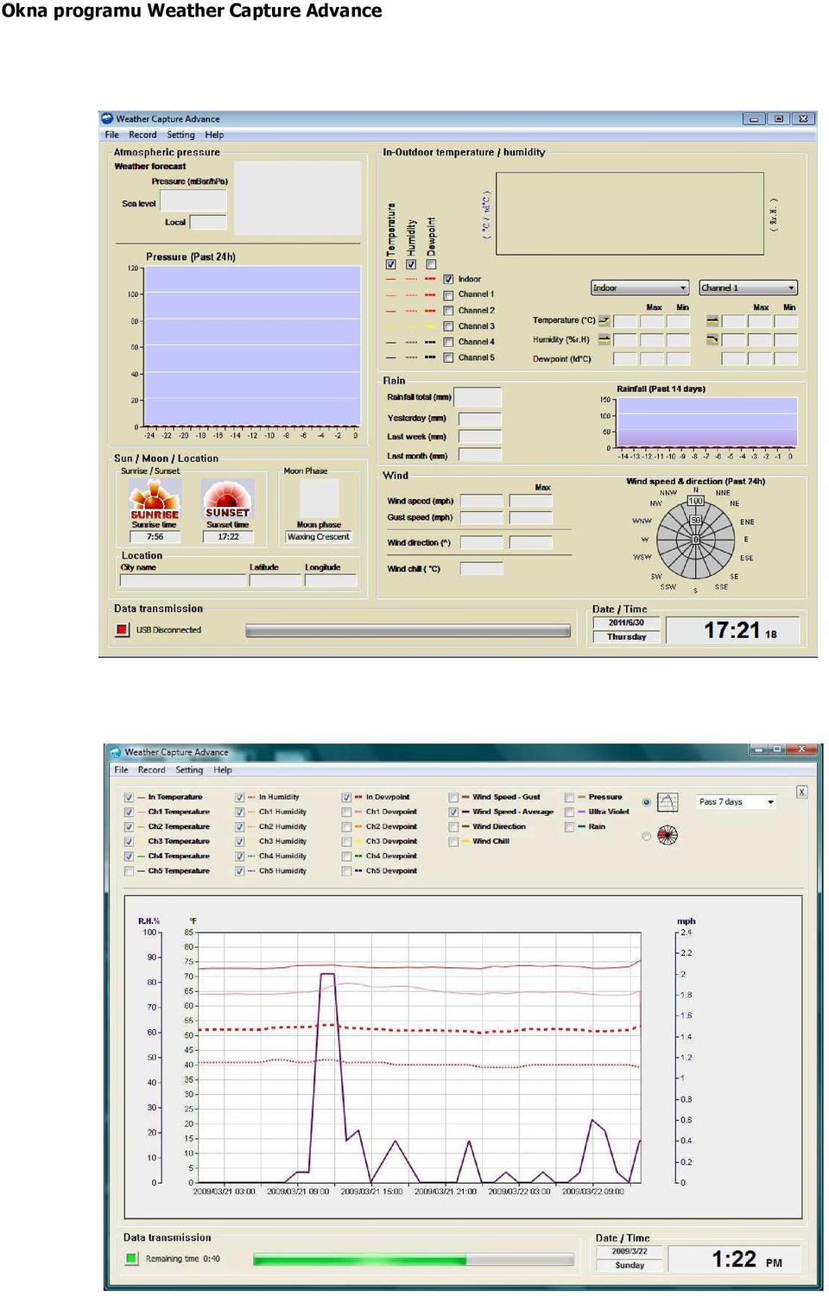Click the 2009/3/22 date field
Screen dimensions: 829x1296
pos(630,1251)
